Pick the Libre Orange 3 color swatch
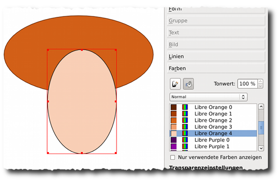 coord(173,127)
